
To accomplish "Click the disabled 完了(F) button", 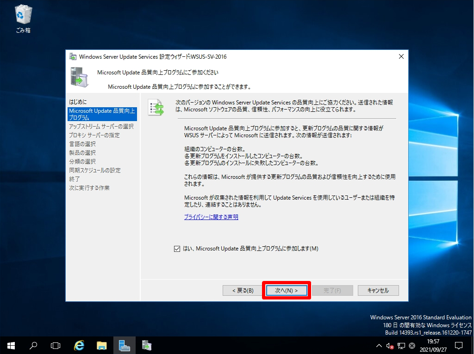I will click(332, 290).
